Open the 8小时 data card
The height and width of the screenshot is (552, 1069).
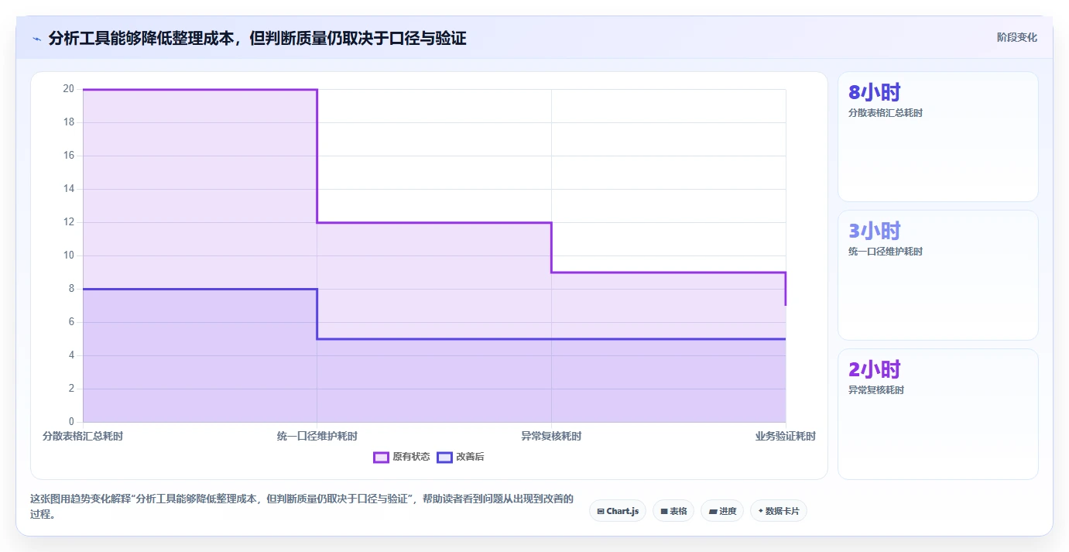click(x=938, y=136)
